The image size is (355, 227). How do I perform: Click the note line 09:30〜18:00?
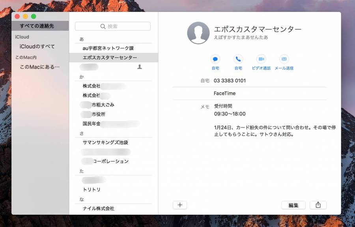(230, 114)
